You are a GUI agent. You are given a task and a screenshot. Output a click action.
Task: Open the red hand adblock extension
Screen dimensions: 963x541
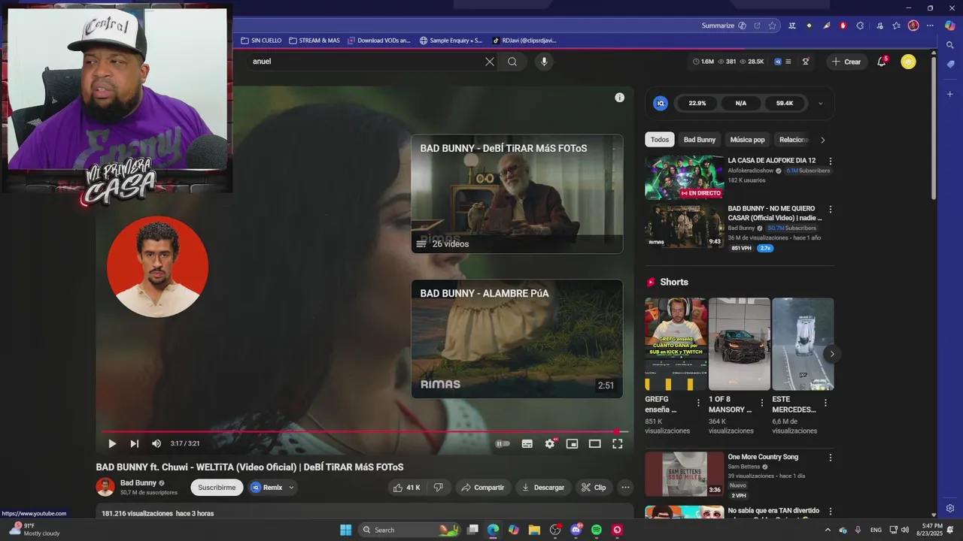(x=843, y=26)
